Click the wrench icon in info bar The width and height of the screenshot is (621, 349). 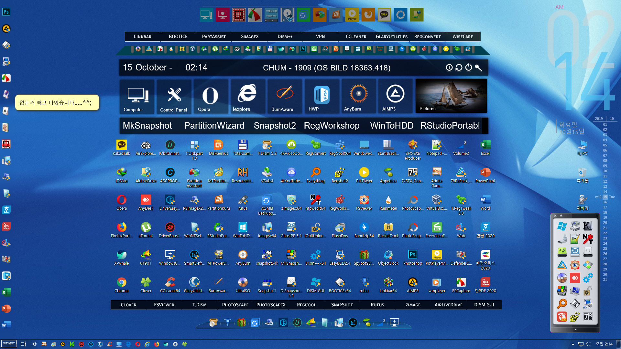tap(478, 68)
